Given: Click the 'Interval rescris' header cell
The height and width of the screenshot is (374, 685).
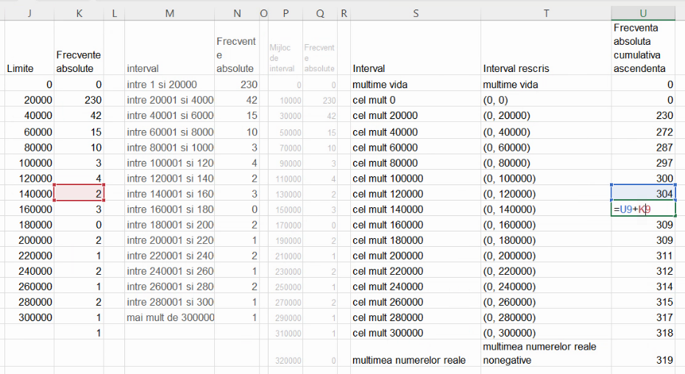Looking at the screenshot, I should 545,68.
